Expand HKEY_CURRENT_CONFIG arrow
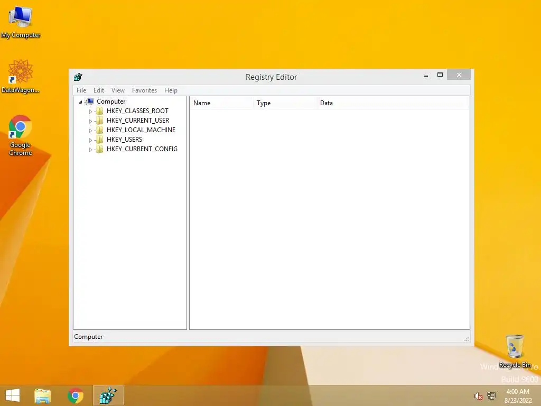Screen dimensions: 541x406 click(90, 150)
